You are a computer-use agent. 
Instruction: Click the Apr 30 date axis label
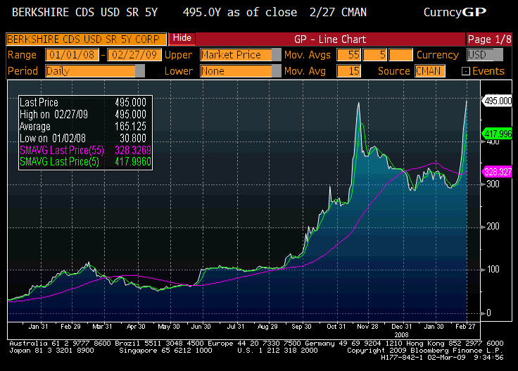pyautogui.click(x=136, y=327)
